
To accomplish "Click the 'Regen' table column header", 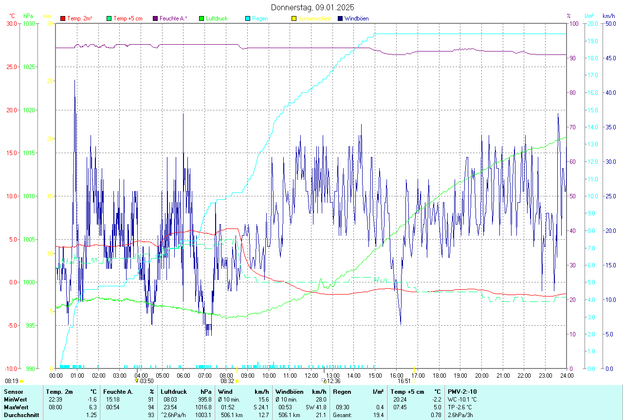I will (x=342, y=392).
